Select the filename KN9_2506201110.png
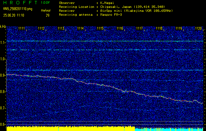Viewport: 206px width, 131px height. (18, 9)
